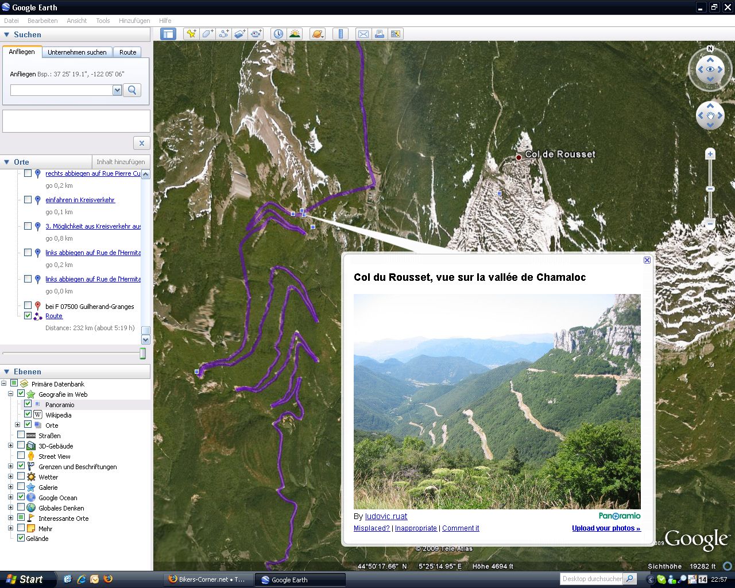Select the Add Path tool
Image resolution: width=735 pixels, height=588 pixels.
point(224,34)
